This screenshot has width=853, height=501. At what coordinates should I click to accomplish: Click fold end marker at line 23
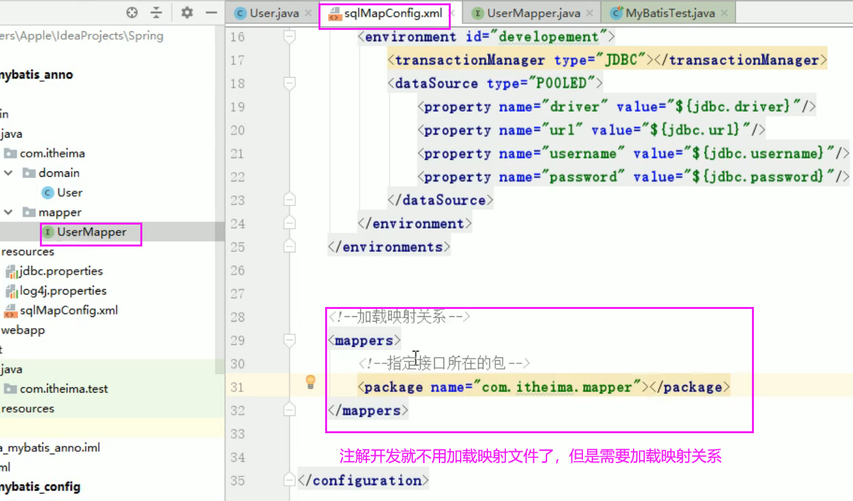[289, 200]
